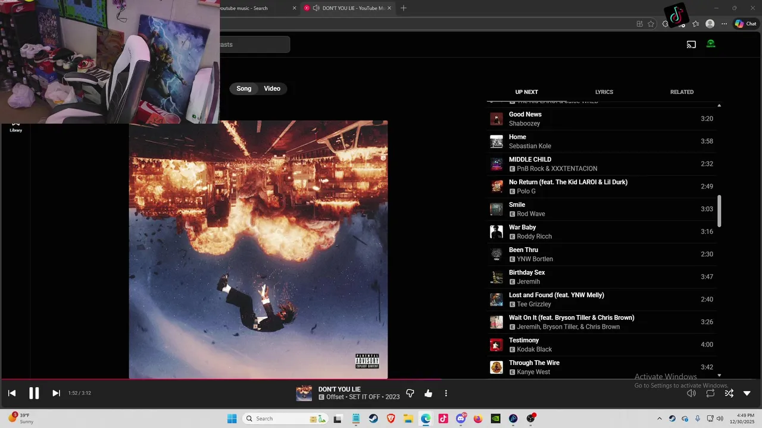
Task: Play Home by Sebastian Kole
Action: [x=601, y=141]
